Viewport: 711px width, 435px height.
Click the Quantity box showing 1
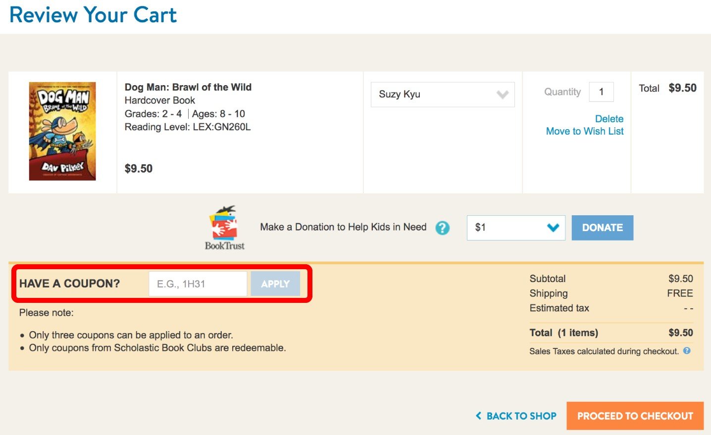[x=601, y=92]
